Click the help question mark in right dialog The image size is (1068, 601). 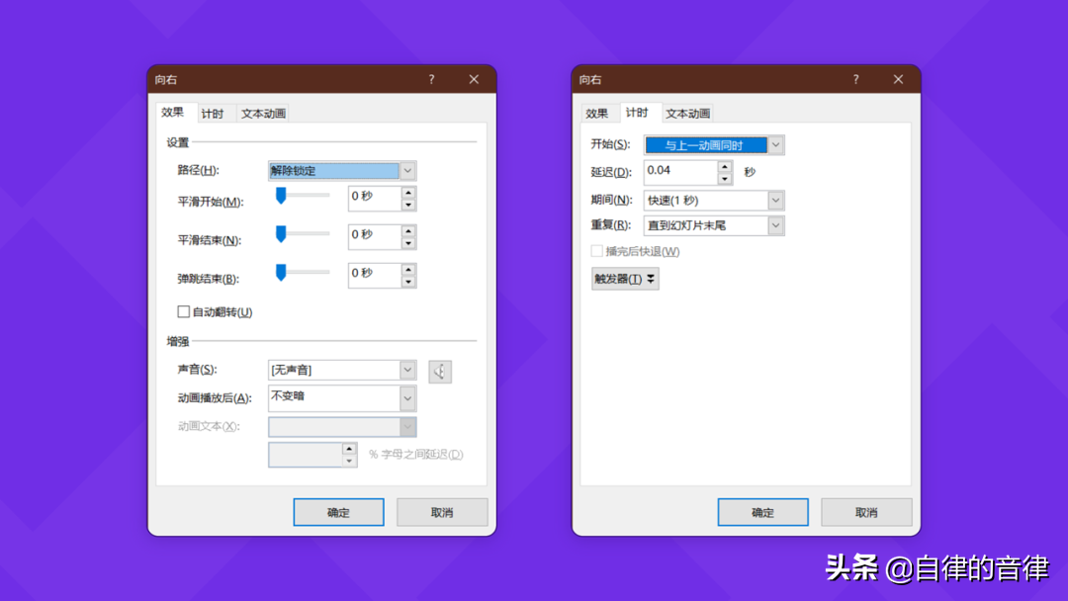[855, 80]
